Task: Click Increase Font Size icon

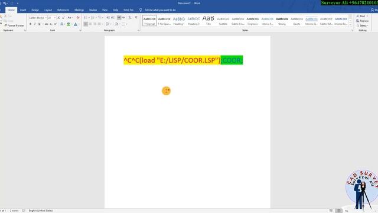Action: click(58, 18)
